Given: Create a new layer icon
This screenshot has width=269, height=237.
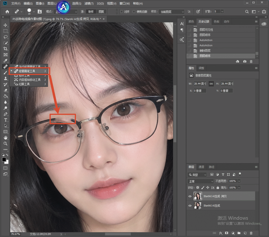Looking at the screenshot, I should (x=245, y=233).
